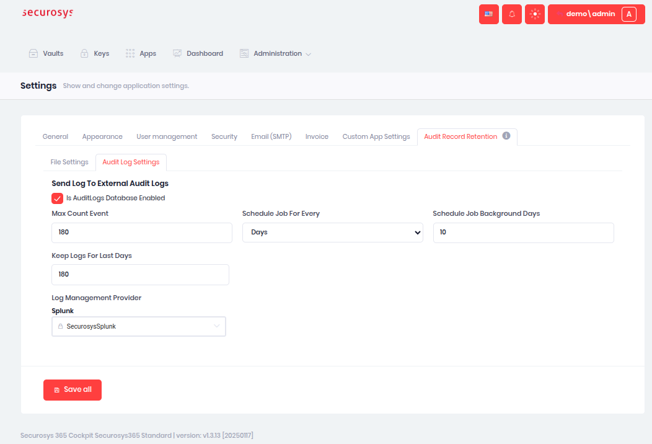
Task: Toggle Is AuditLogs Database Enabled checkbox
Action: coord(58,198)
